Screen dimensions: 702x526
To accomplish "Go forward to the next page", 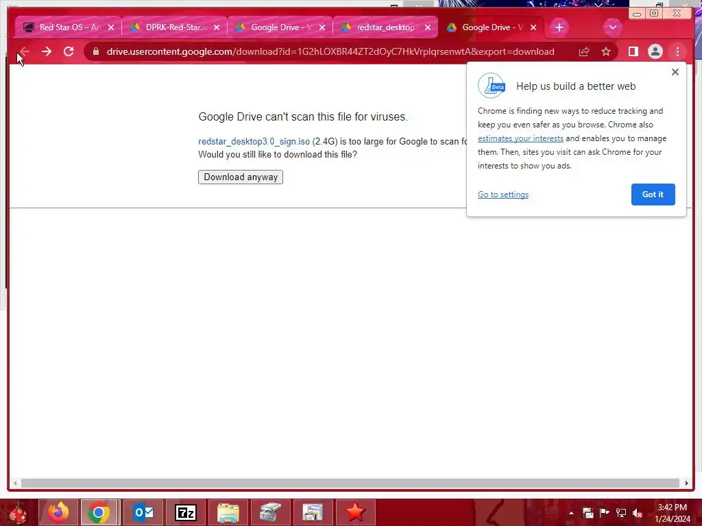I will pos(46,51).
